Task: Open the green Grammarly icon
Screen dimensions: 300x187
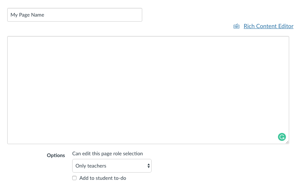Action: click(x=282, y=137)
